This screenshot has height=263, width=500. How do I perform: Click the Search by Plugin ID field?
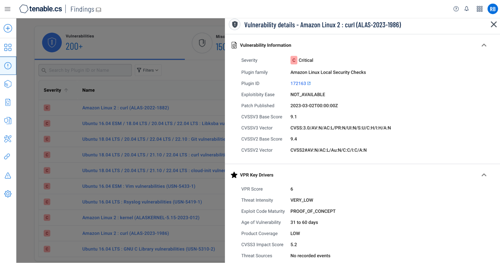(85, 70)
